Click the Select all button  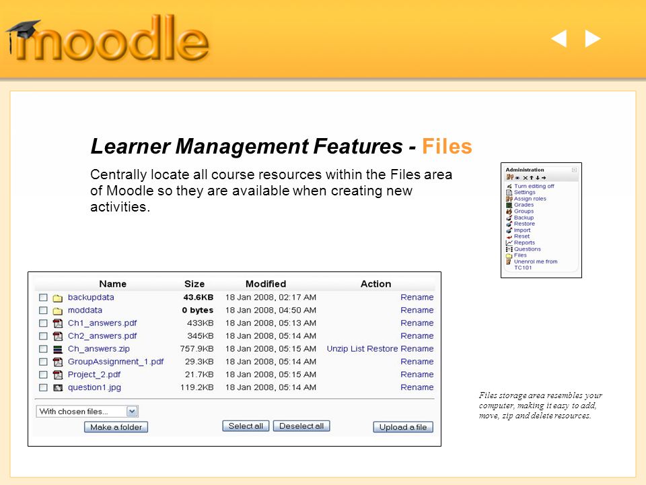246,426
